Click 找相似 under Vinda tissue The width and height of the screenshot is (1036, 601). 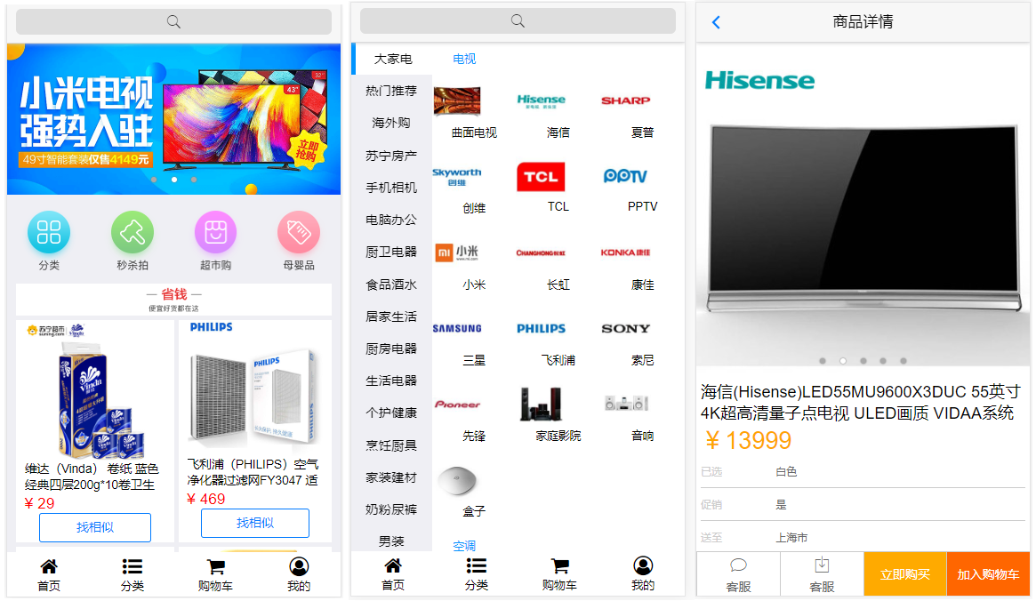(95, 527)
